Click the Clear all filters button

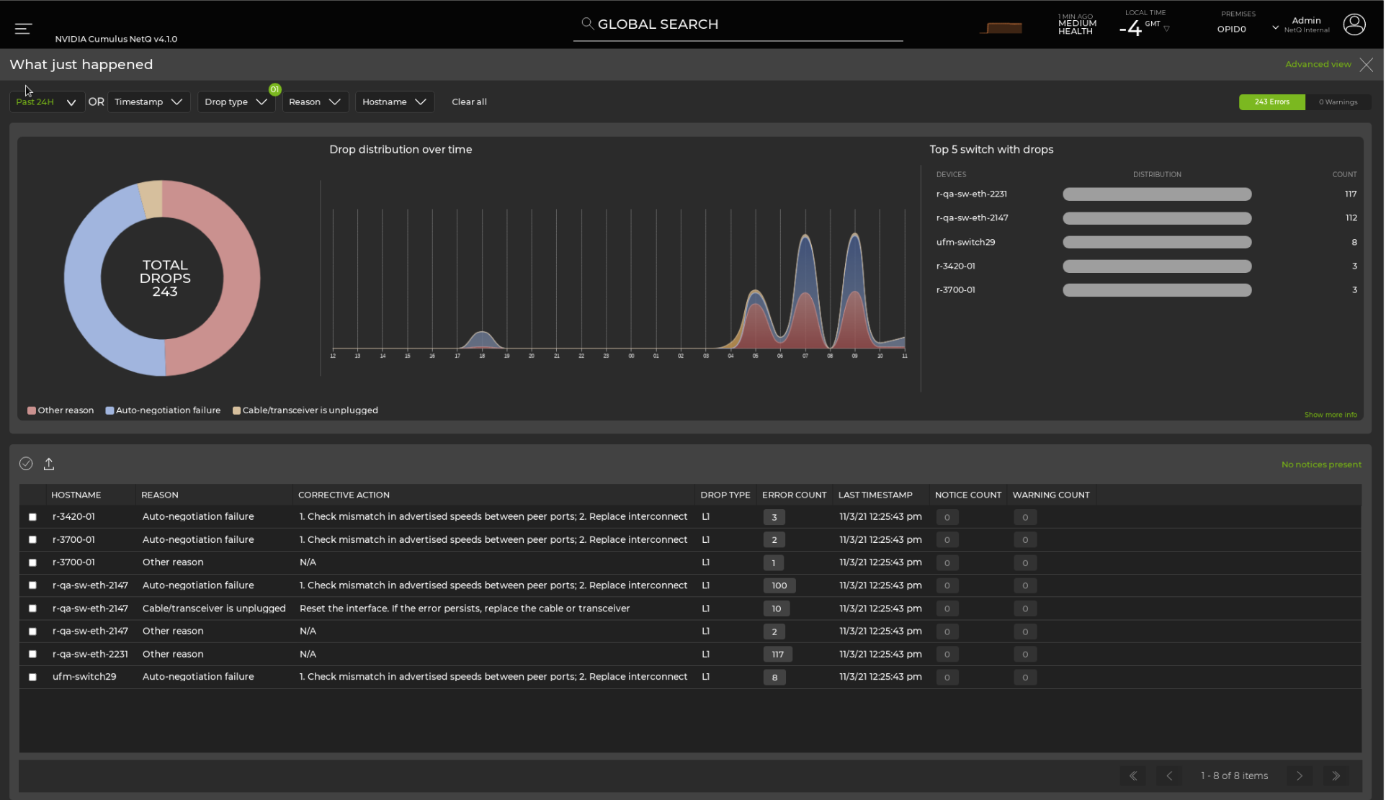coord(469,102)
